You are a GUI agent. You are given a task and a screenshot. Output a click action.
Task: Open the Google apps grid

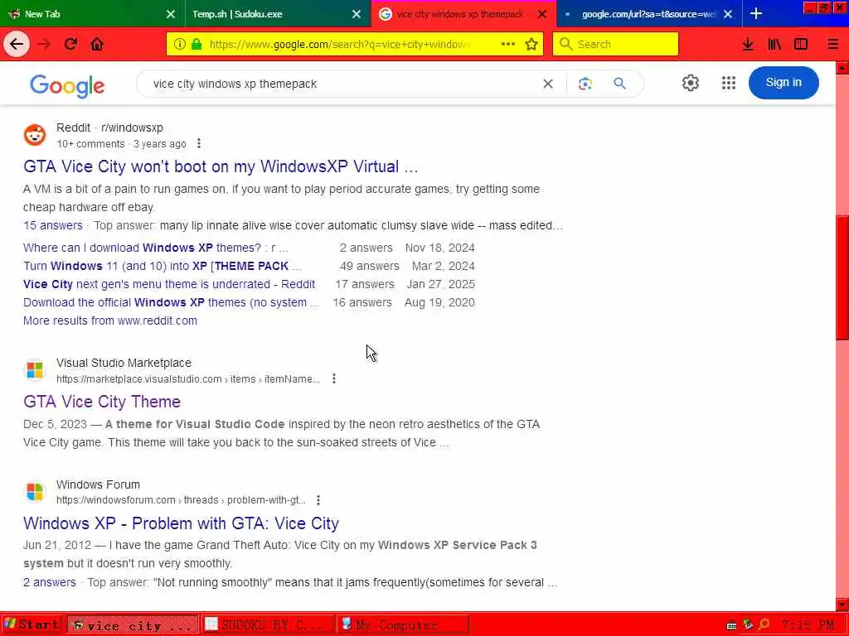coord(728,83)
